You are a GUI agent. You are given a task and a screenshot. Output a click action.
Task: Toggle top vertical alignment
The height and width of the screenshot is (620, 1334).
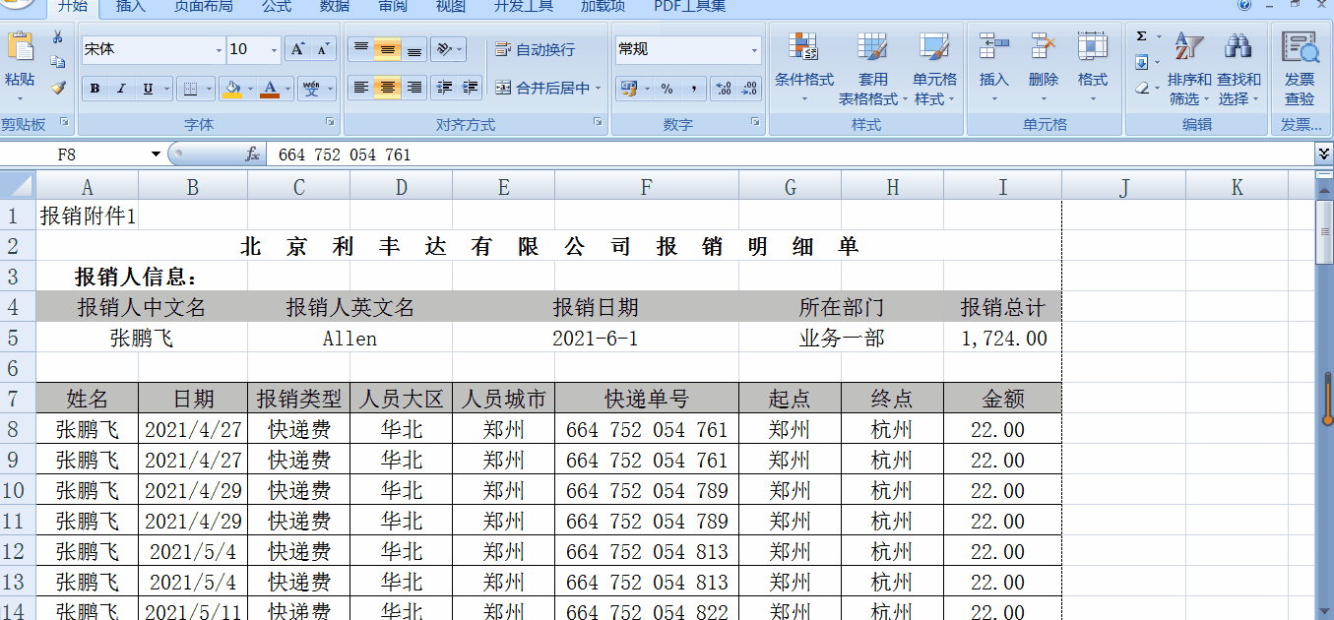click(361, 48)
